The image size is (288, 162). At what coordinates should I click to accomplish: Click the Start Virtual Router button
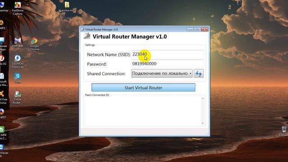[143, 87]
